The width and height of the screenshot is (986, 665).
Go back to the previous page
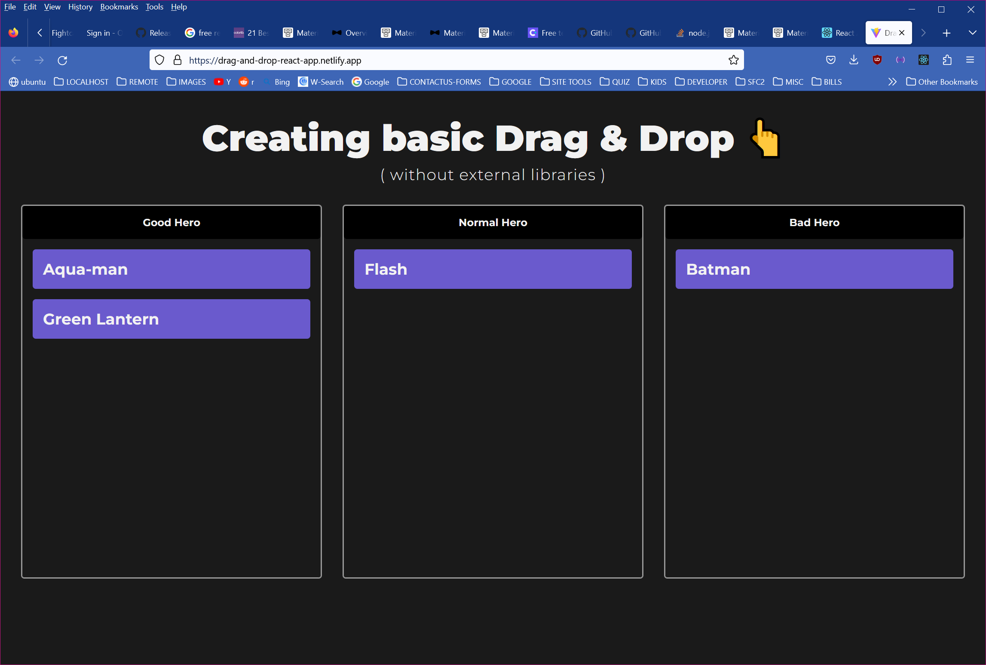tap(16, 60)
